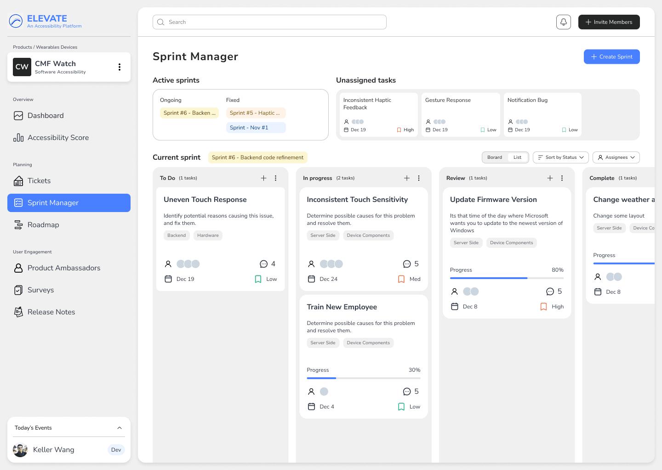Click the plus icon on the To Do column
The width and height of the screenshot is (662, 470).
coord(263,178)
